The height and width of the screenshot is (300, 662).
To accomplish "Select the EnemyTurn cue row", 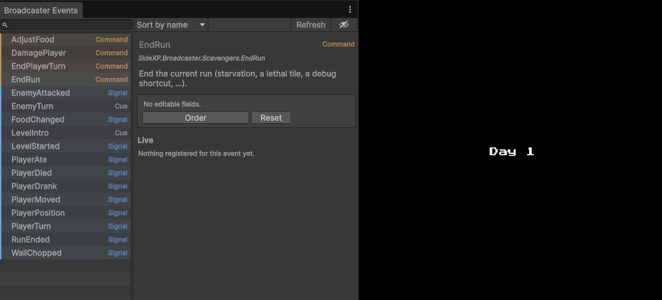I will point(65,106).
